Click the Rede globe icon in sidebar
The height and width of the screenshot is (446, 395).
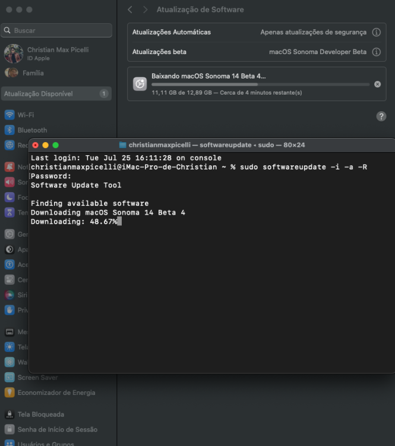tap(10, 145)
